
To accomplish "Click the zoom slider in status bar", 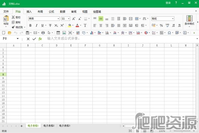I will point(182,131).
